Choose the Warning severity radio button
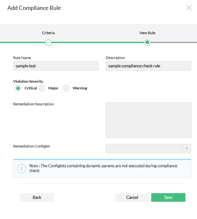Viewport: 197px width, 219px height. click(66, 88)
